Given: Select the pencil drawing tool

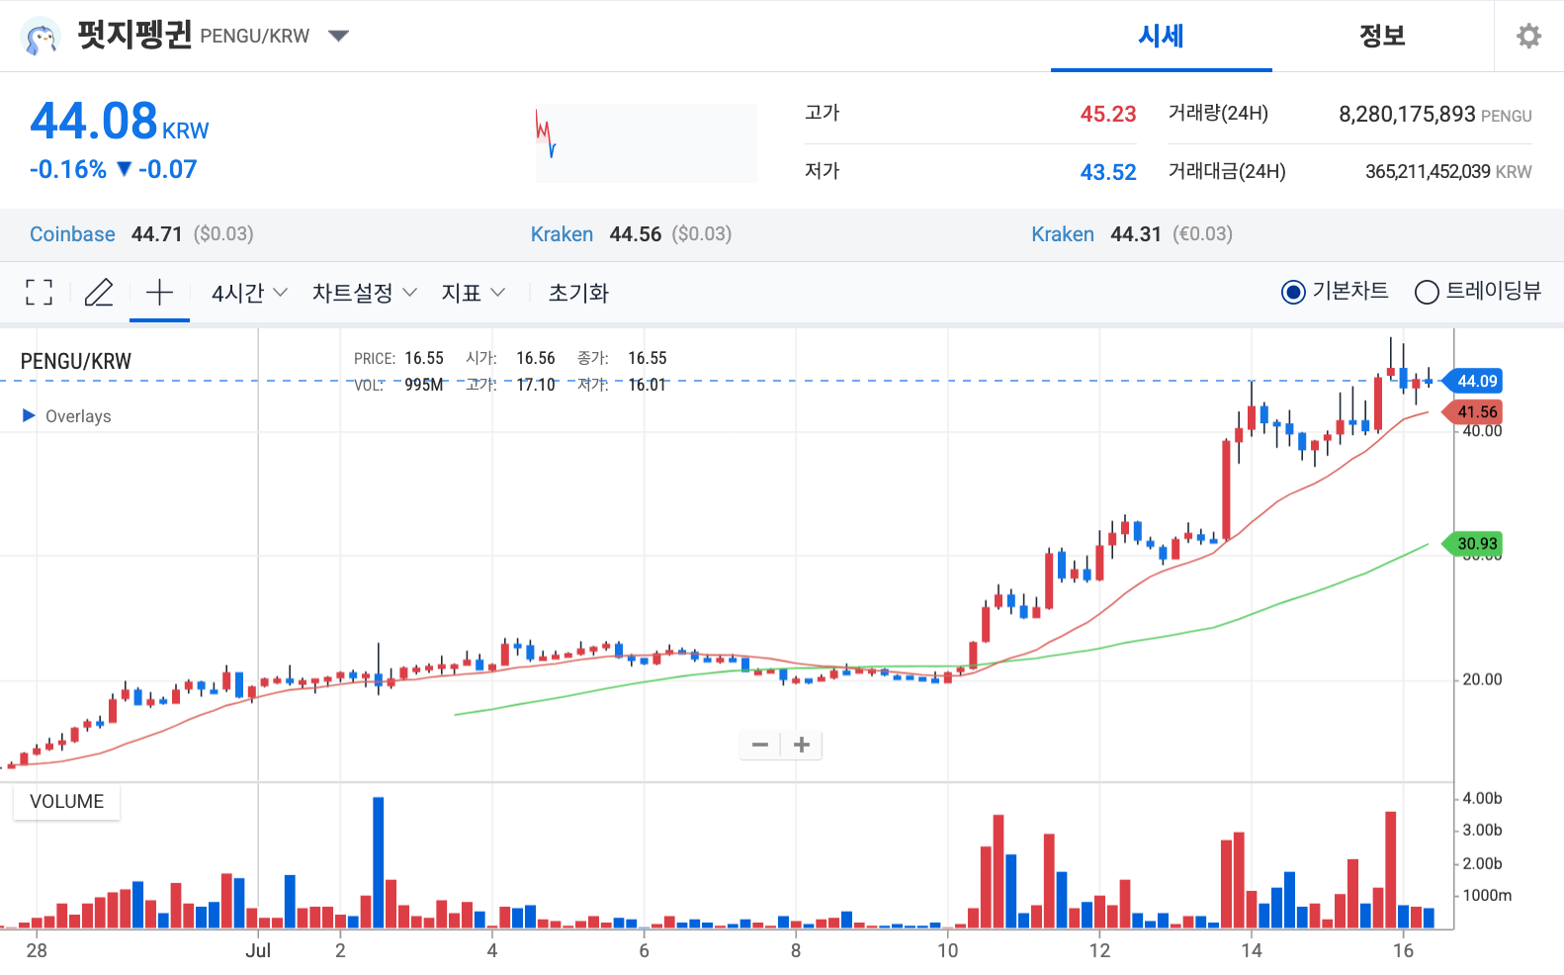Looking at the screenshot, I should coord(99,293).
